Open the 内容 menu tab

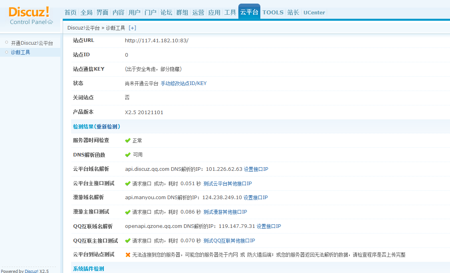point(118,12)
